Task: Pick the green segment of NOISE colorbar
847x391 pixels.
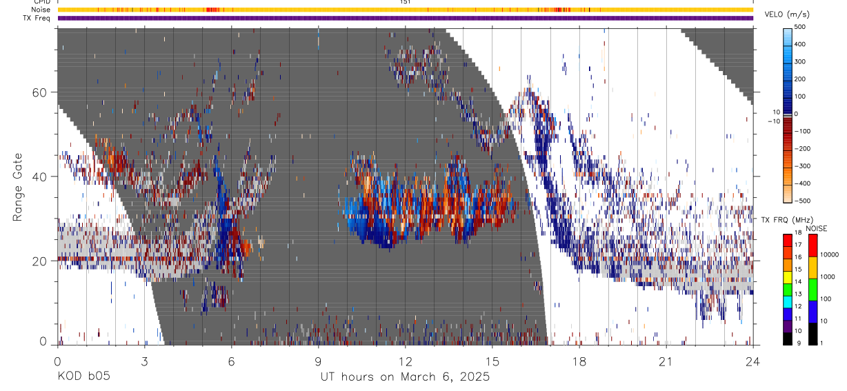Action: [x=813, y=288]
